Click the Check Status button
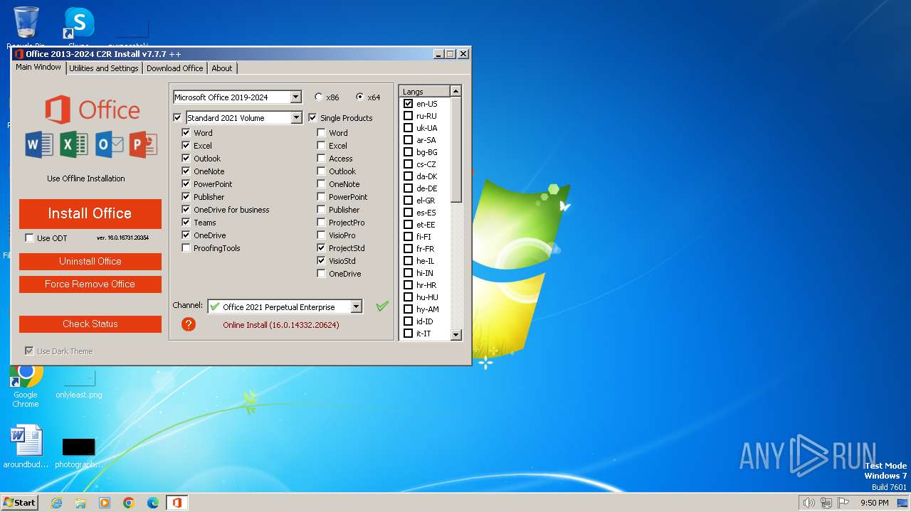Image resolution: width=911 pixels, height=512 pixels. [90, 324]
